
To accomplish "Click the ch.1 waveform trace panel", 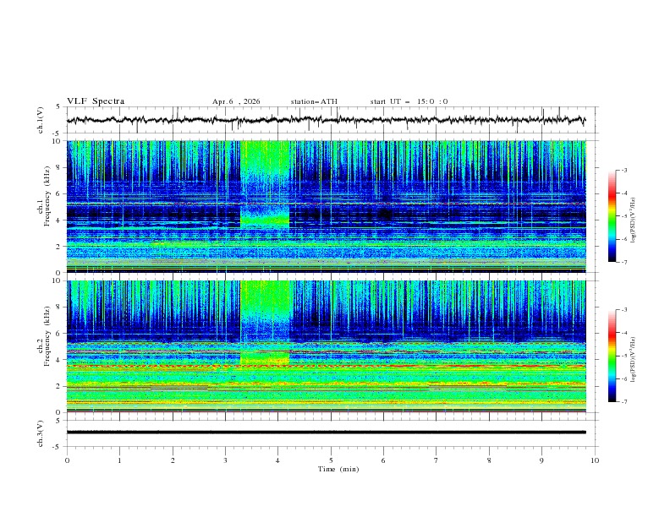I will tap(332, 120).
